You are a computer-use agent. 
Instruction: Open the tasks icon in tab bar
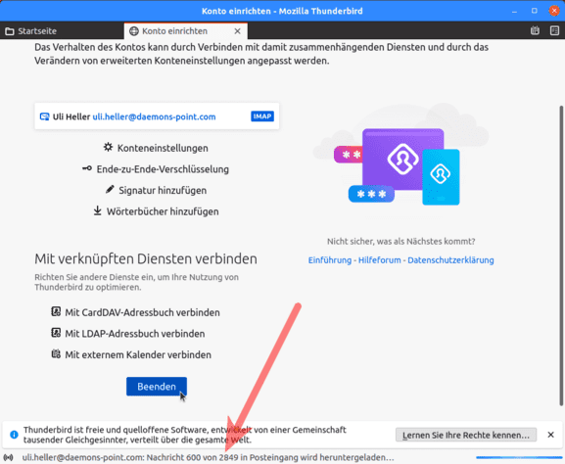554,31
